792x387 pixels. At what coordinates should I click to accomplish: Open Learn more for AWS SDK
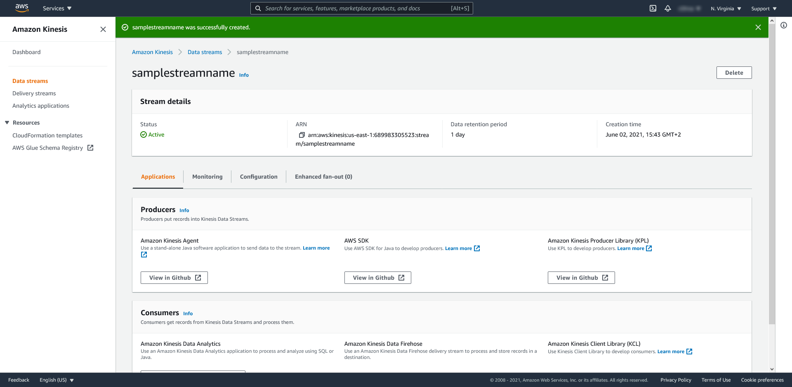pyautogui.click(x=458, y=248)
